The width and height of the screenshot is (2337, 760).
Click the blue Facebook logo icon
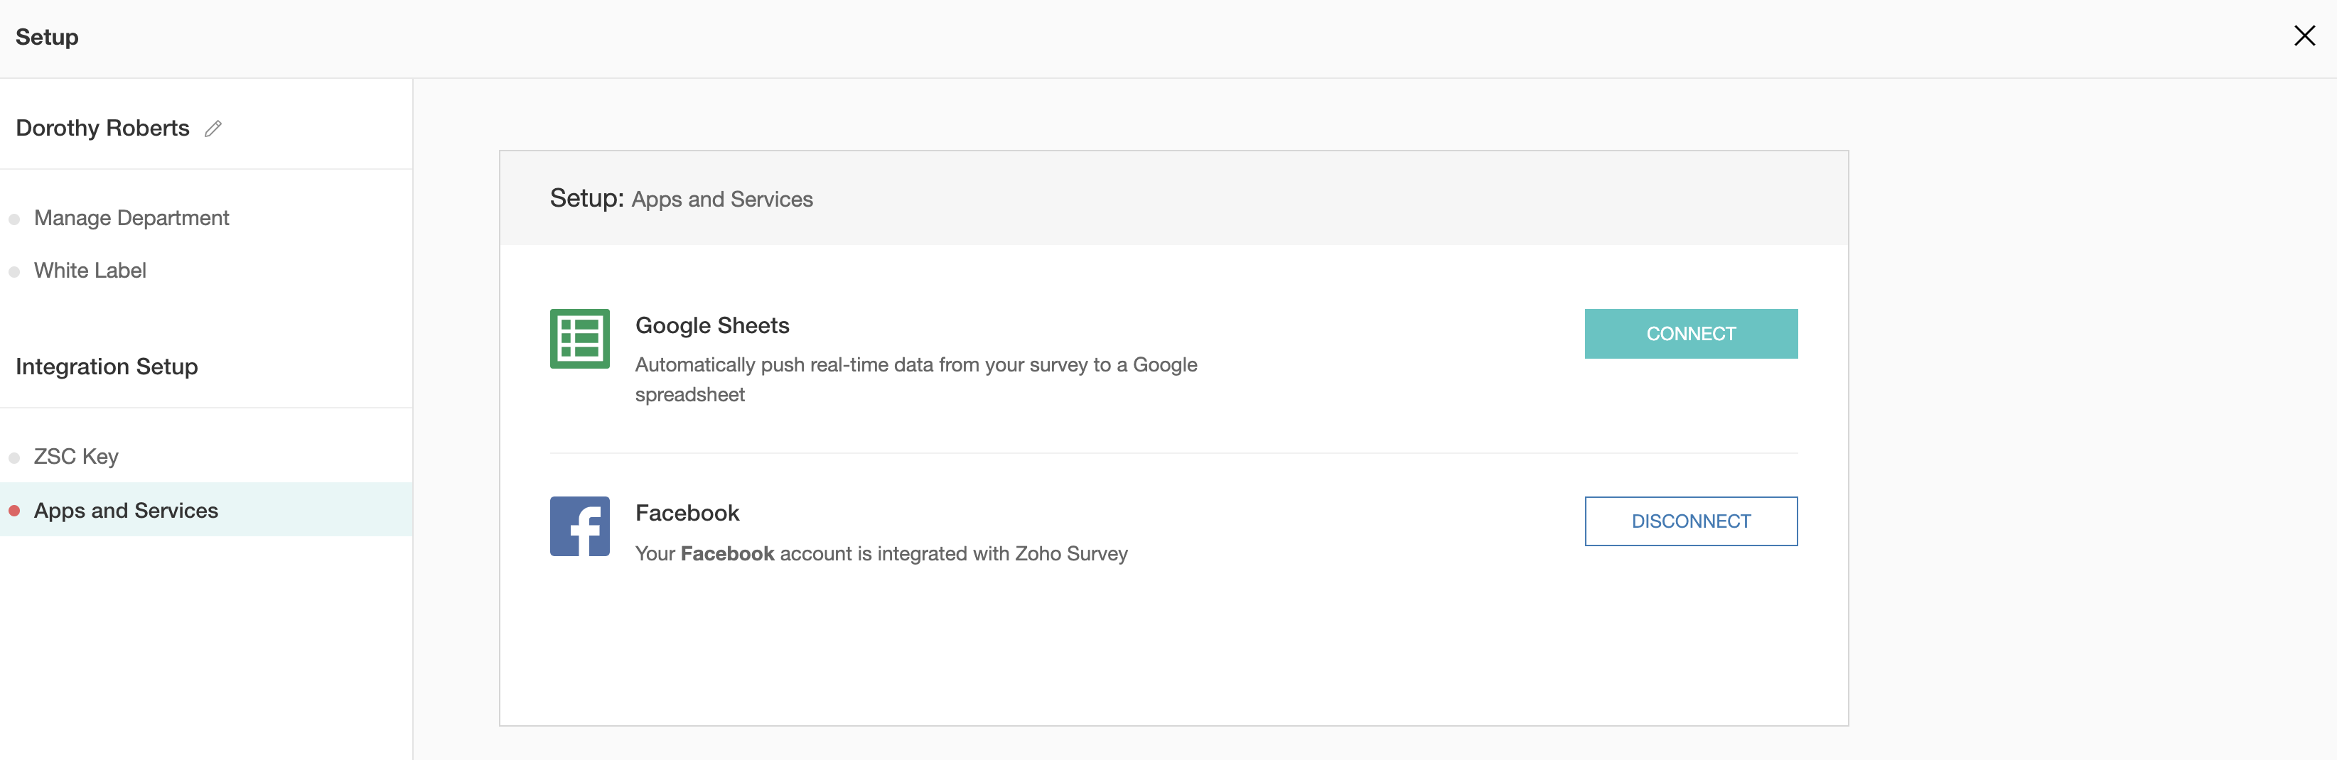point(579,526)
